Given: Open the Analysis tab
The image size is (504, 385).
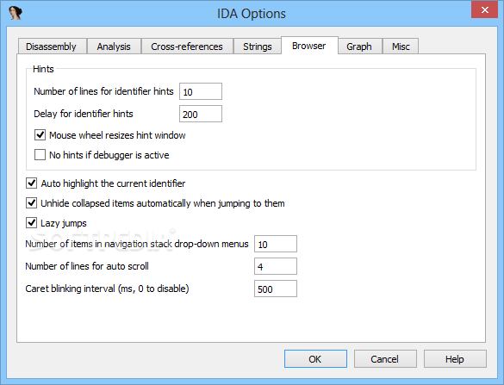Looking at the screenshot, I should (114, 47).
